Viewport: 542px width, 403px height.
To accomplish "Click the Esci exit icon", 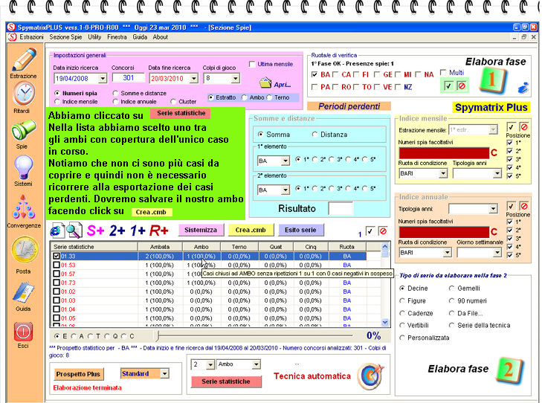I will [23, 332].
